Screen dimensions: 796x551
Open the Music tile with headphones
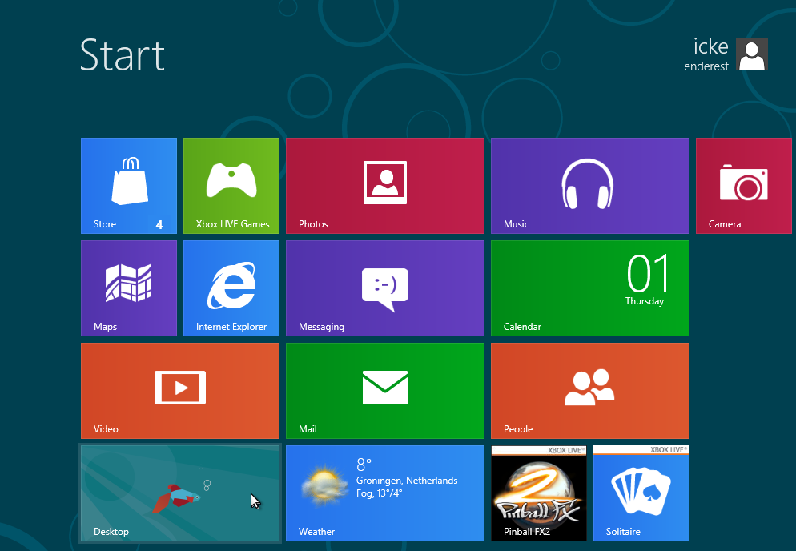click(x=589, y=185)
